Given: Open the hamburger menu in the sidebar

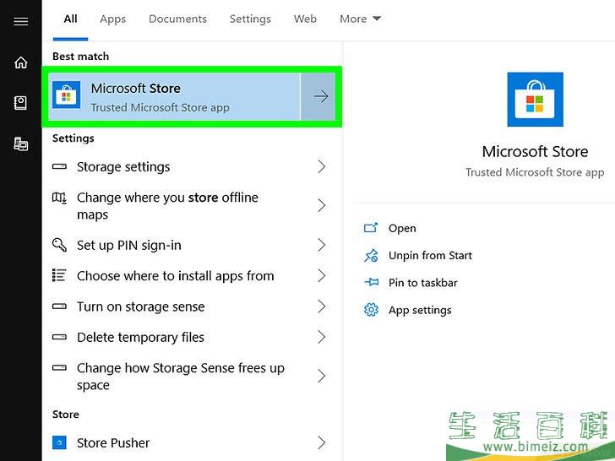Looking at the screenshot, I should click(x=21, y=21).
